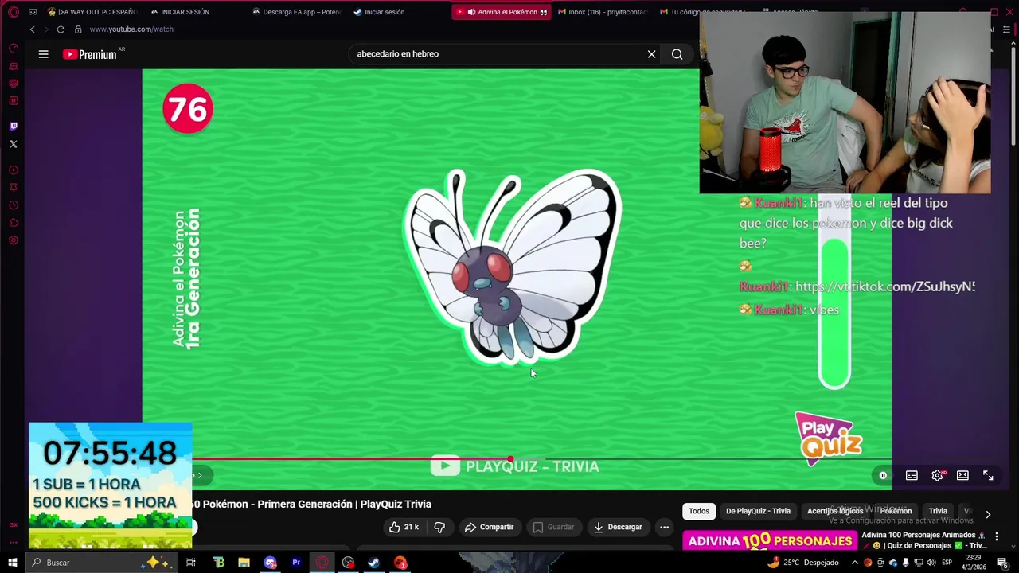Switch to 'A WAY OUT PC ESPAÑOL' tab
Image resolution: width=1019 pixels, height=573 pixels.
(x=92, y=12)
